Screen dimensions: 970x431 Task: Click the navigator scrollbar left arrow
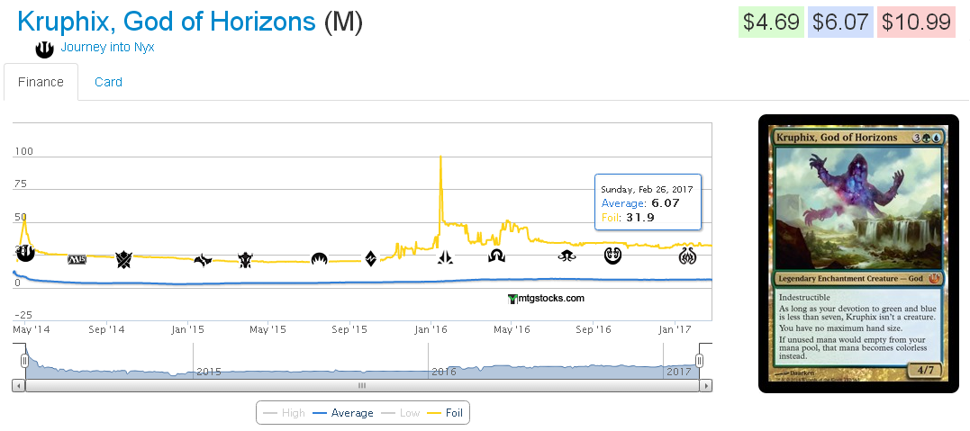tap(19, 386)
